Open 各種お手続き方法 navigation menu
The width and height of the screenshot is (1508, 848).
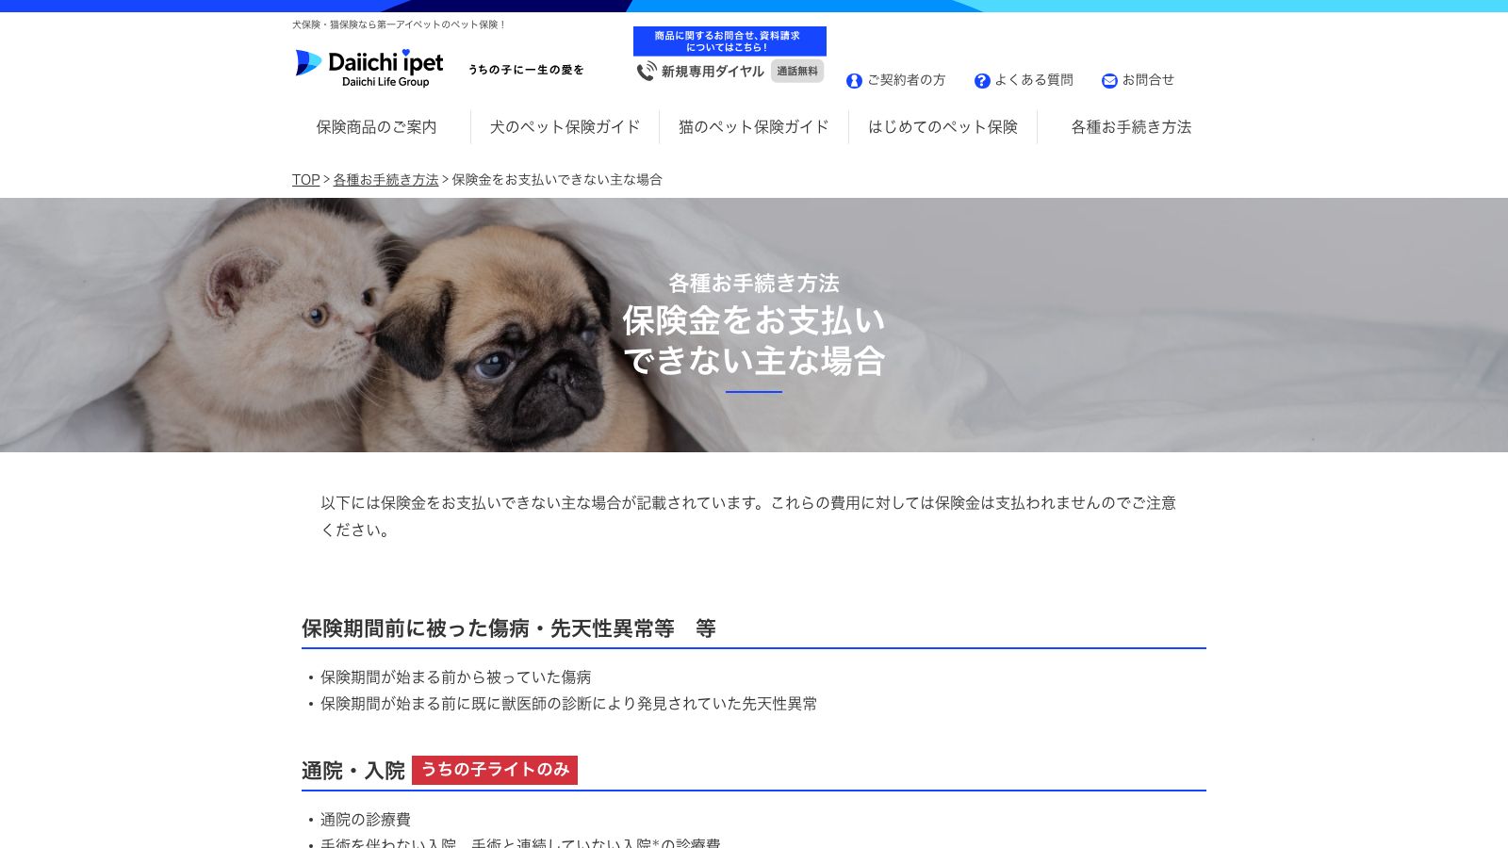click(1131, 127)
